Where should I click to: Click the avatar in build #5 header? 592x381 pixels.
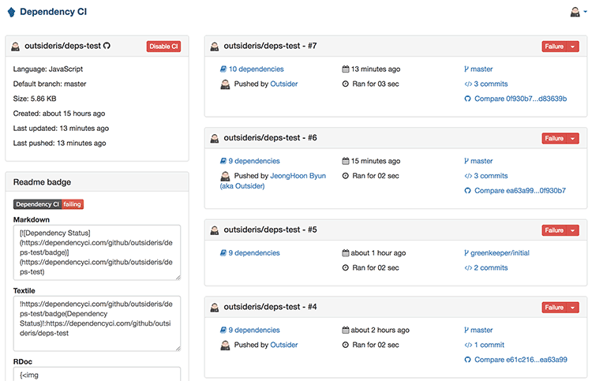pos(215,230)
